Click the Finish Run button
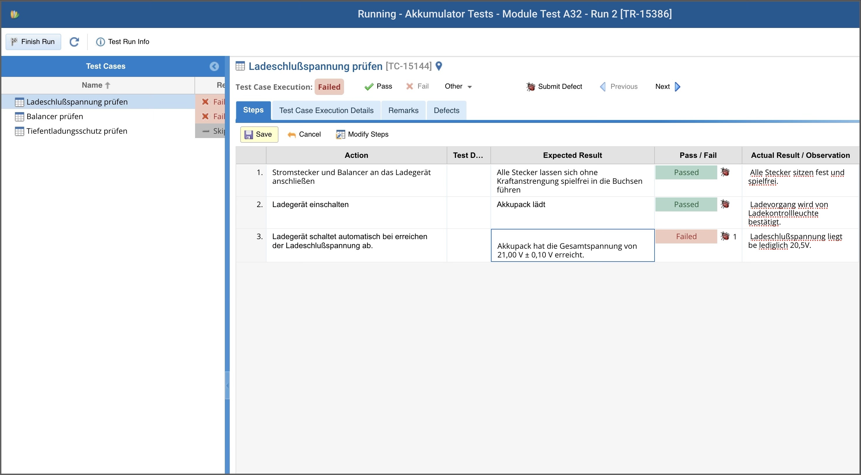This screenshot has height=475, width=861. point(33,42)
